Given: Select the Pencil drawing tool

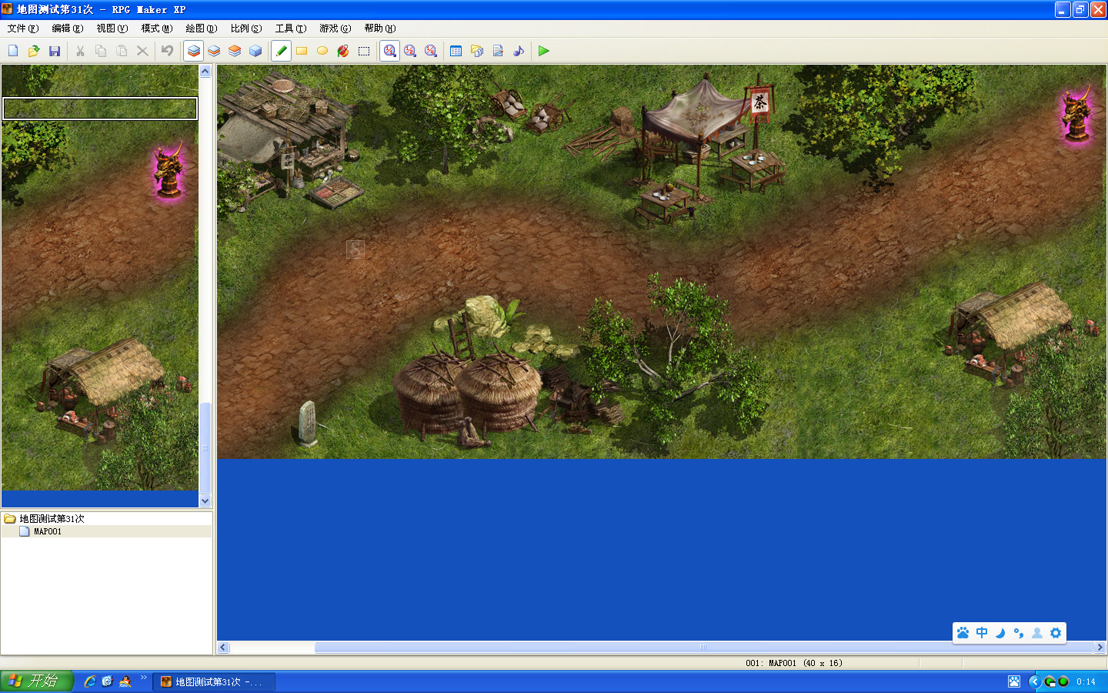Looking at the screenshot, I should pos(282,51).
